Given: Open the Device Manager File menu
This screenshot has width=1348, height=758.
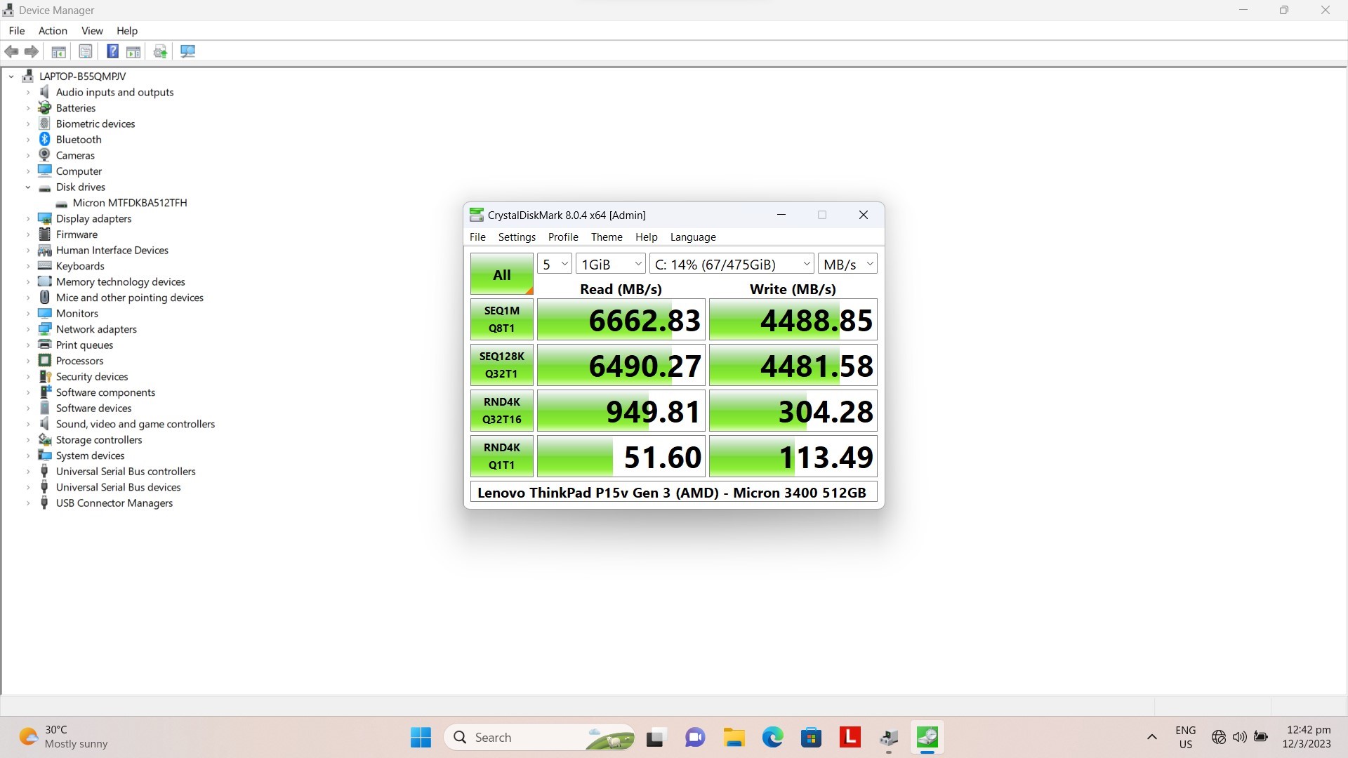Looking at the screenshot, I should coord(17,31).
